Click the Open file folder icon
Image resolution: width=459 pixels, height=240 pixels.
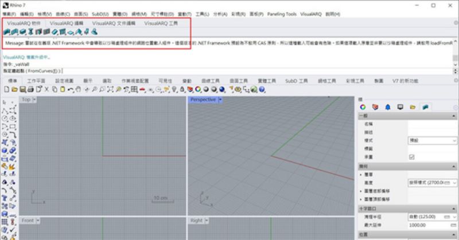point(14,89)
